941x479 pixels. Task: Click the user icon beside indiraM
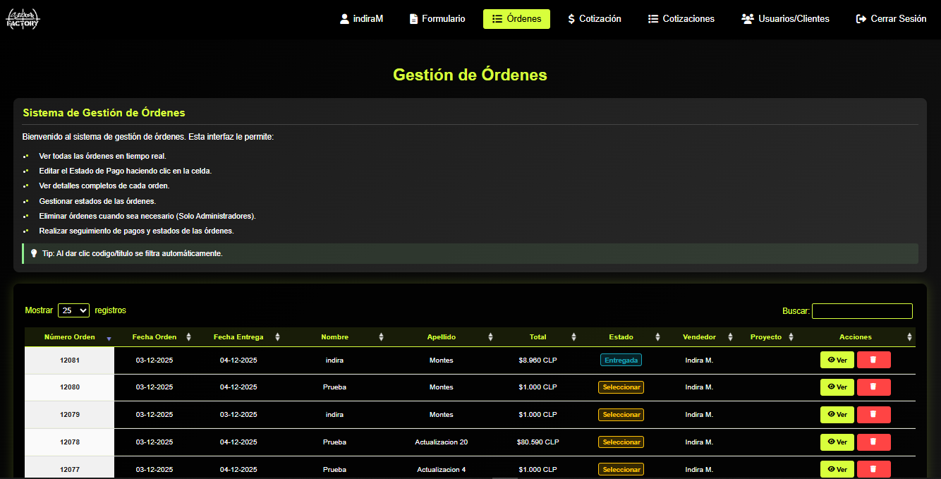343,18
